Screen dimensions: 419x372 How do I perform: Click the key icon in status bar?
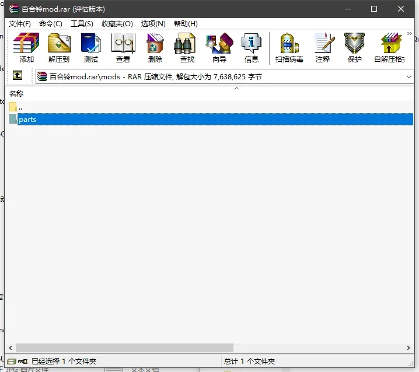23,362
